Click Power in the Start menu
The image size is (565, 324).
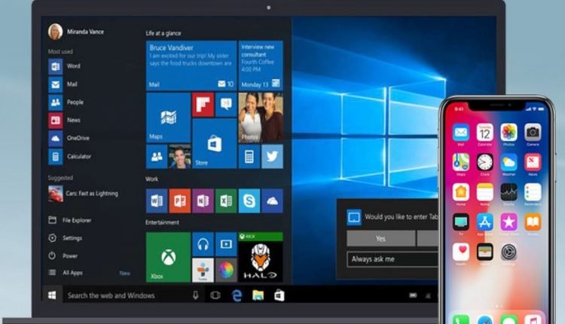pyautogui.click(x=63, y=256)
